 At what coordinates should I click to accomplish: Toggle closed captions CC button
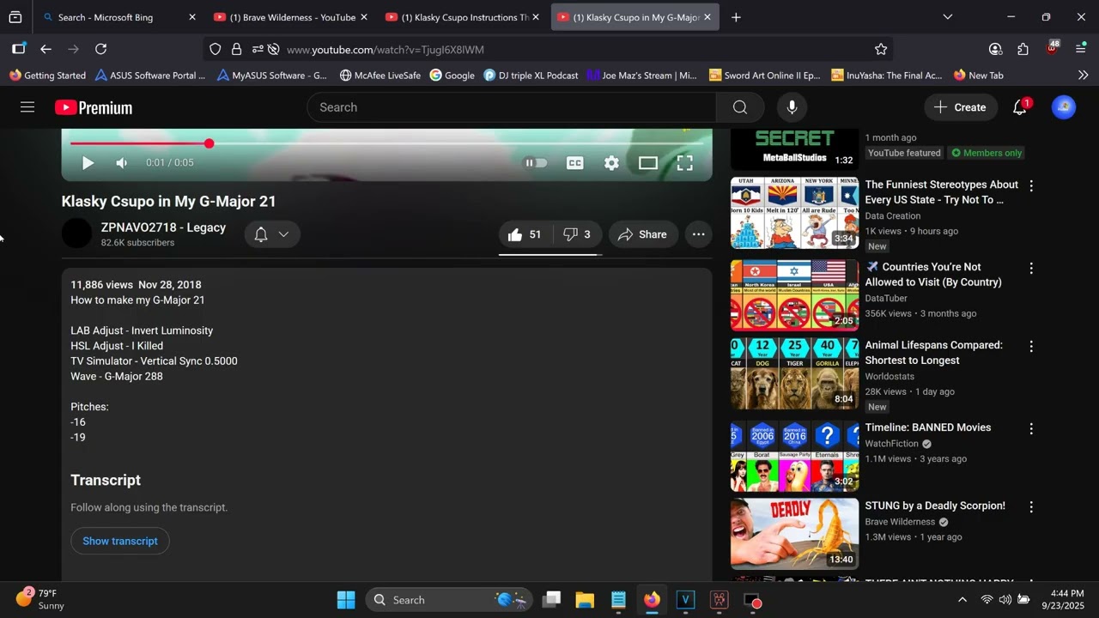click(575, 163)
